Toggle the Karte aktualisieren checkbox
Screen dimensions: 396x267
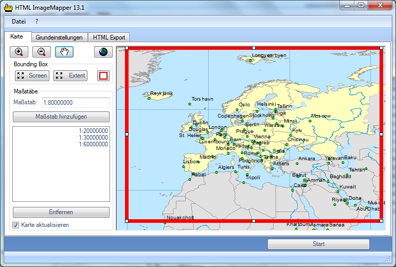[16, 225]
